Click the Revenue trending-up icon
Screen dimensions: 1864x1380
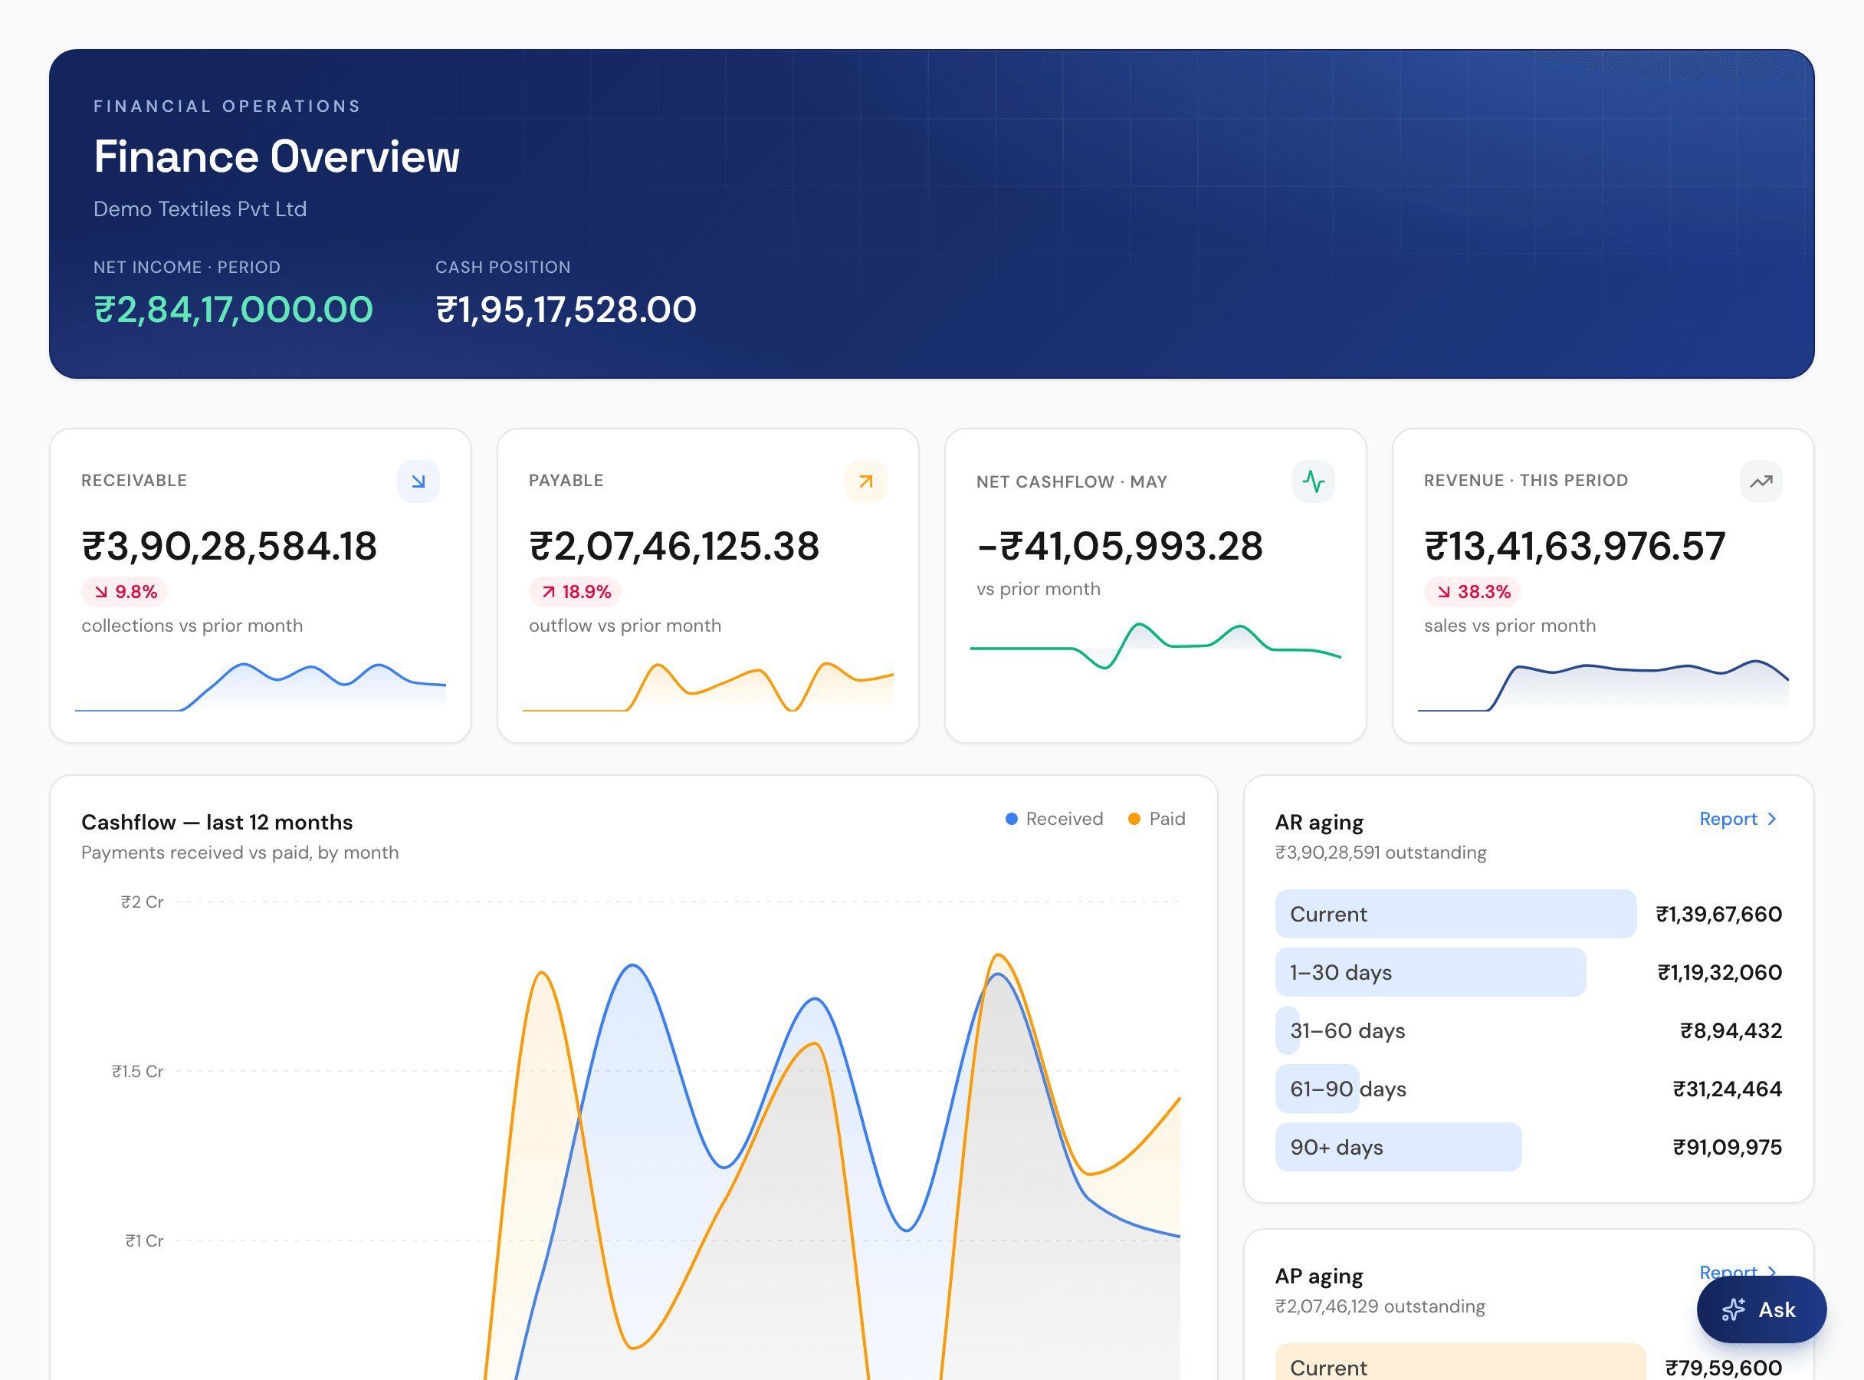[1761, 481]
